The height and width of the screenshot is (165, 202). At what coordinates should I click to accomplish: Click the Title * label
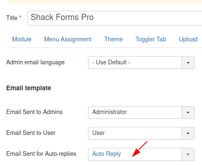[x=14, y=18]
